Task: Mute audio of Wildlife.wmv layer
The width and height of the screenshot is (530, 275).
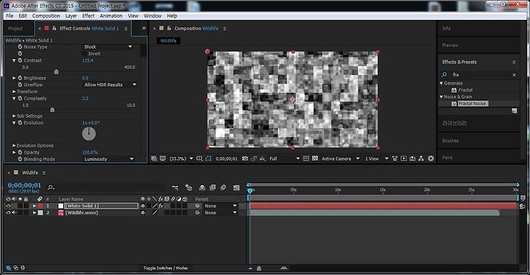Action: coord(14,212)
